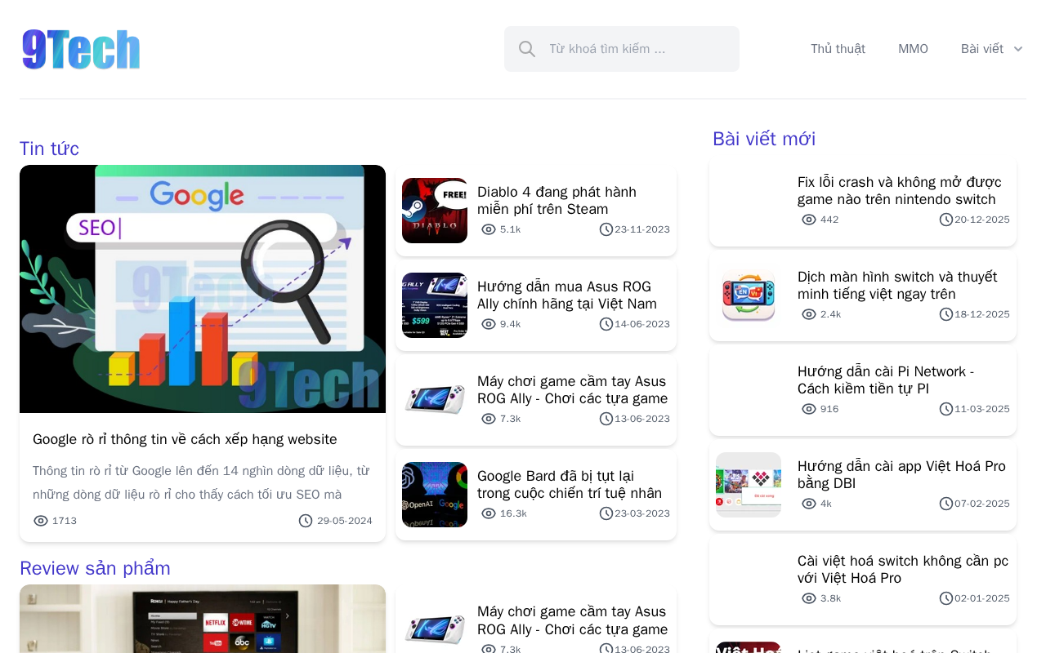Focus the Từ khoá tìm kiếm search field
Viewport: 1046px width, 653px height.
pos(622,49)
